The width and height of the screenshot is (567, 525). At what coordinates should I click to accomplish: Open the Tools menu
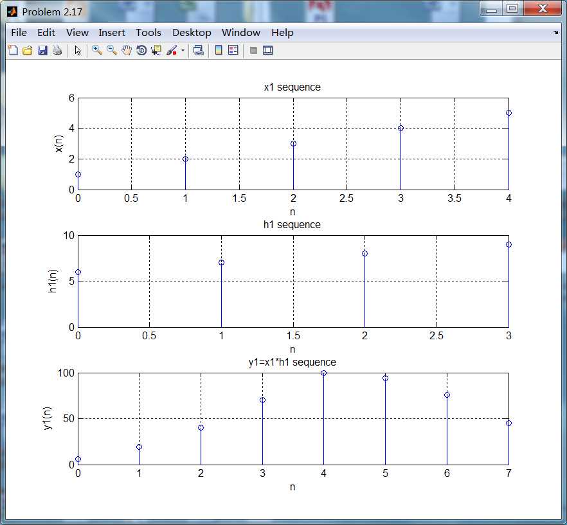point(148,33)
